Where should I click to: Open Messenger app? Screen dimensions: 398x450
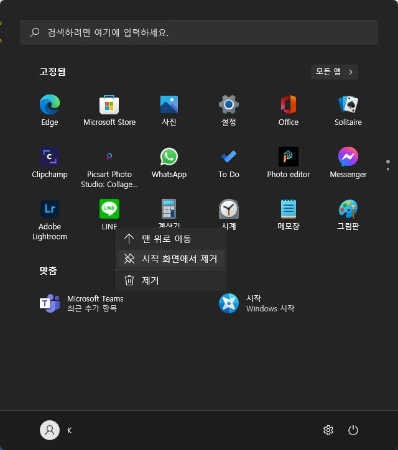(x=348, y=162)
